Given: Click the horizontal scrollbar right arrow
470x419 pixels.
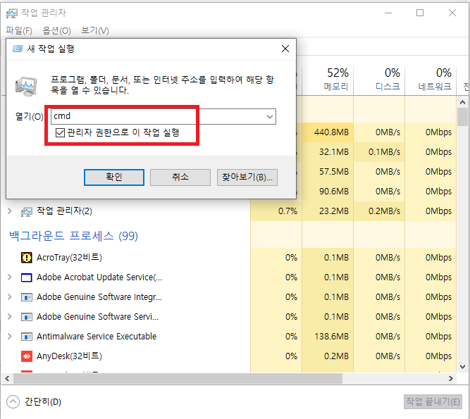Looking at the screenshot, I should pyautogui.click(x=450, y=379).
